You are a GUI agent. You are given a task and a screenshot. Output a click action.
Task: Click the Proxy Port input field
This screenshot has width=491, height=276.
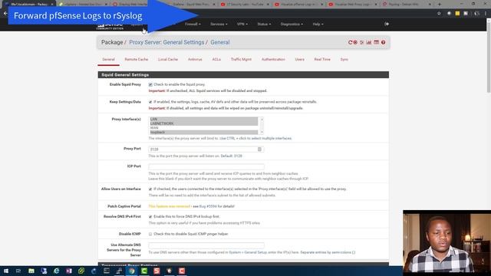(206, 149)
